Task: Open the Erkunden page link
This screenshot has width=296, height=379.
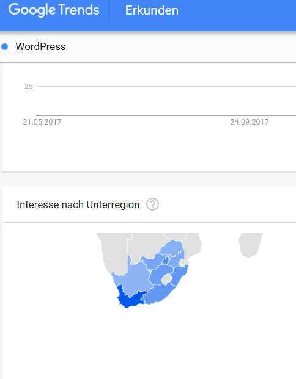Action: 152,10
